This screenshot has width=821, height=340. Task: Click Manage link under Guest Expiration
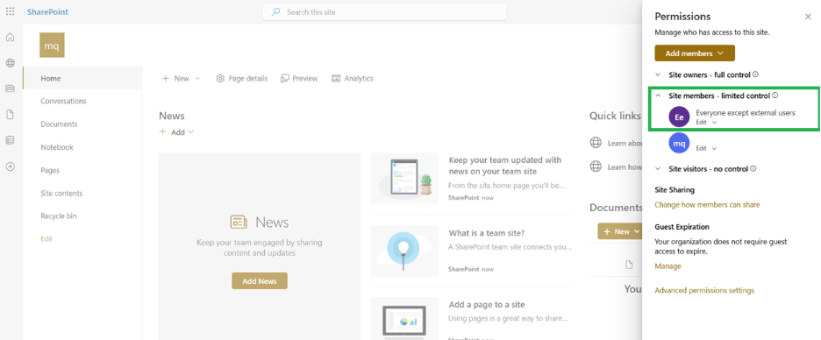668,266
